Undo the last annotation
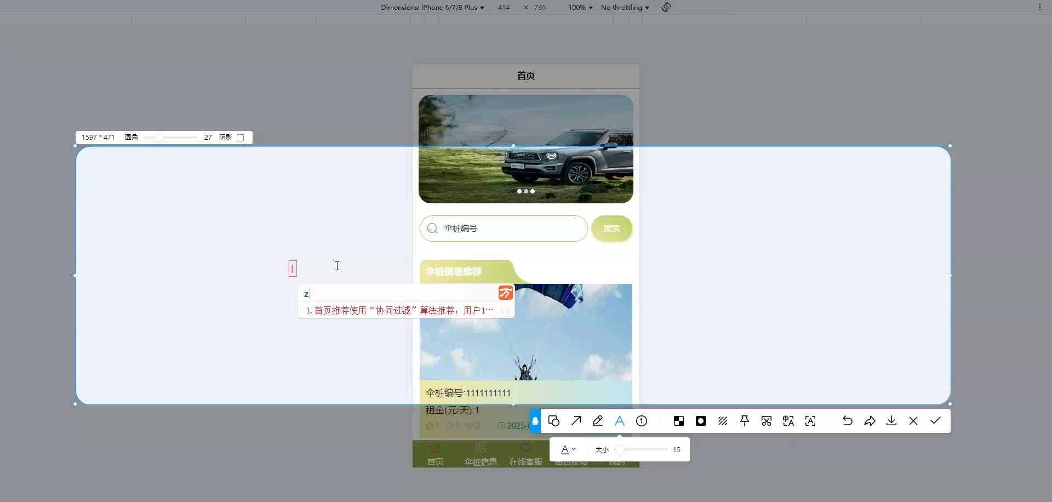1052x502 pixels. 848,421
